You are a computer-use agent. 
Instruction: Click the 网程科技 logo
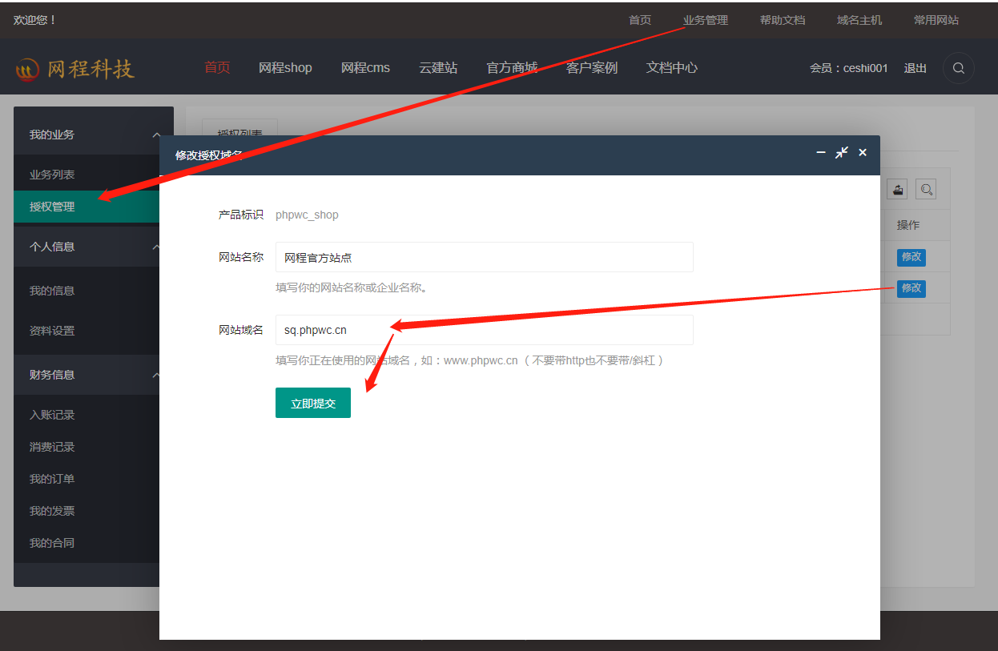point(74,69)
